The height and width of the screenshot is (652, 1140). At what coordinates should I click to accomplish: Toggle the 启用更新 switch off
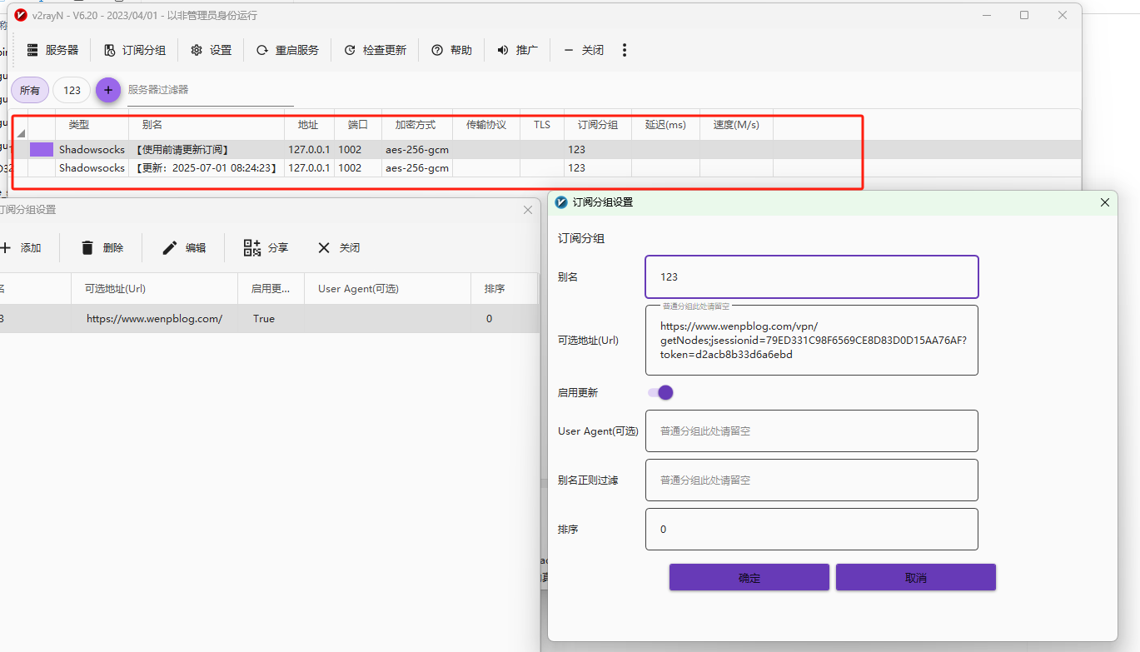click(660, 392)
